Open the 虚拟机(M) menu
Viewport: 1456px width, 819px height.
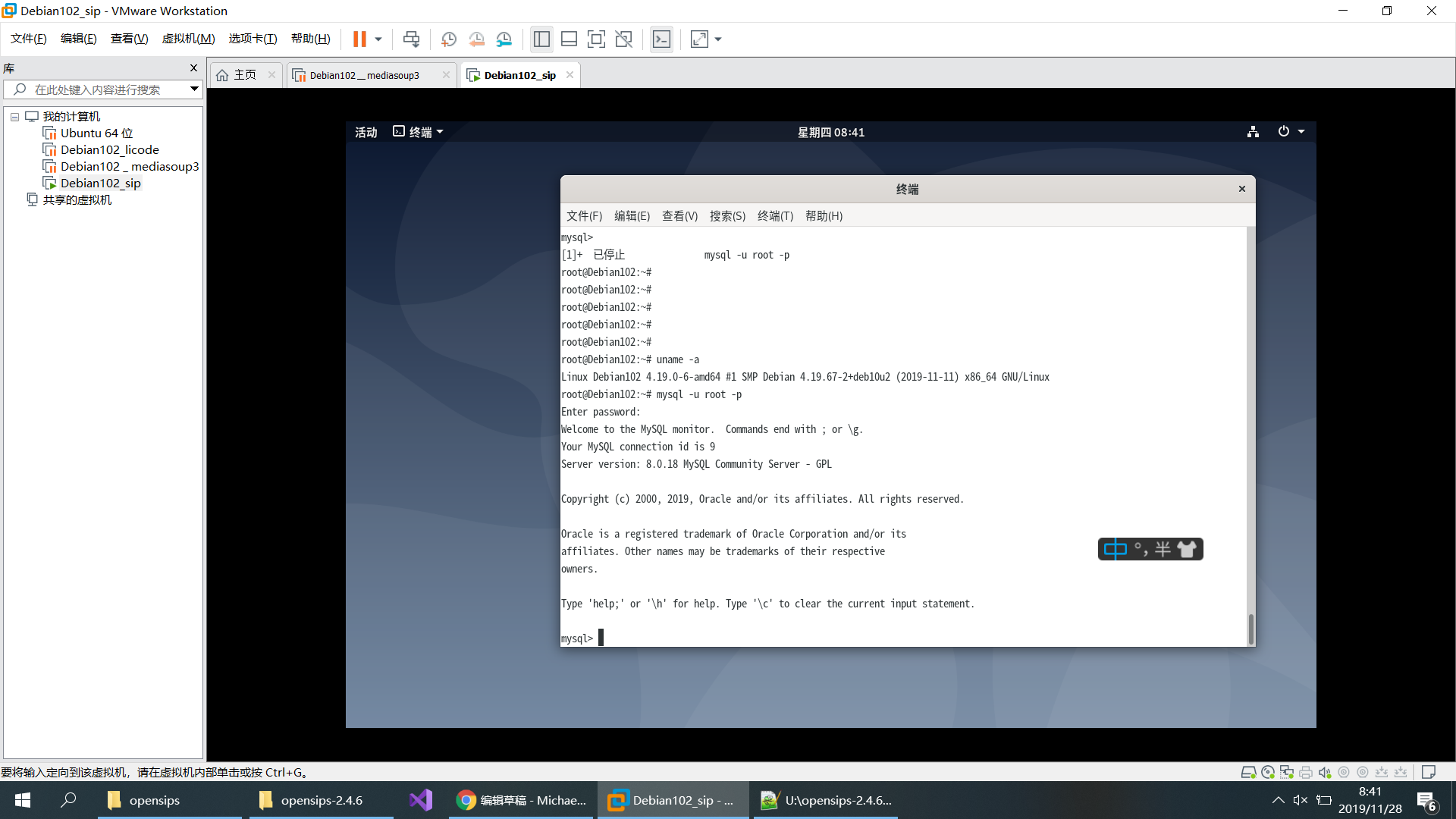tap(188, 39)
